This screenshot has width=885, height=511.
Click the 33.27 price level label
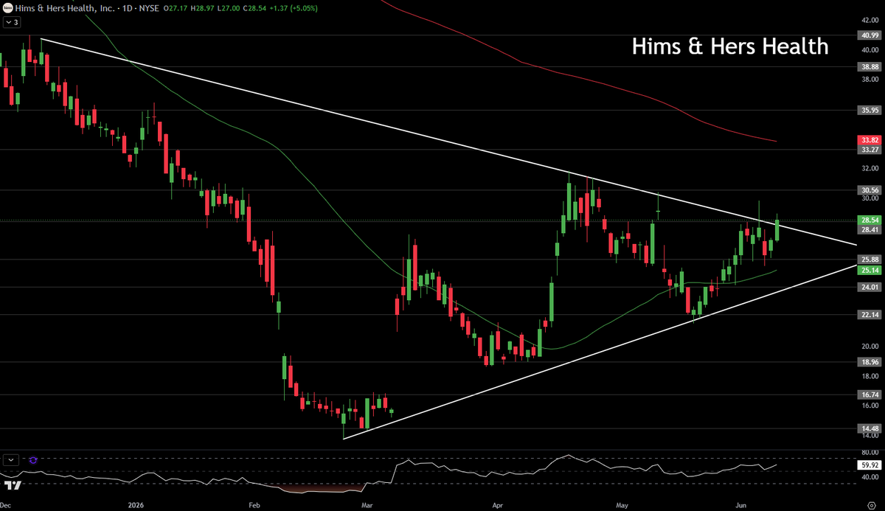[x=869, y=150]
